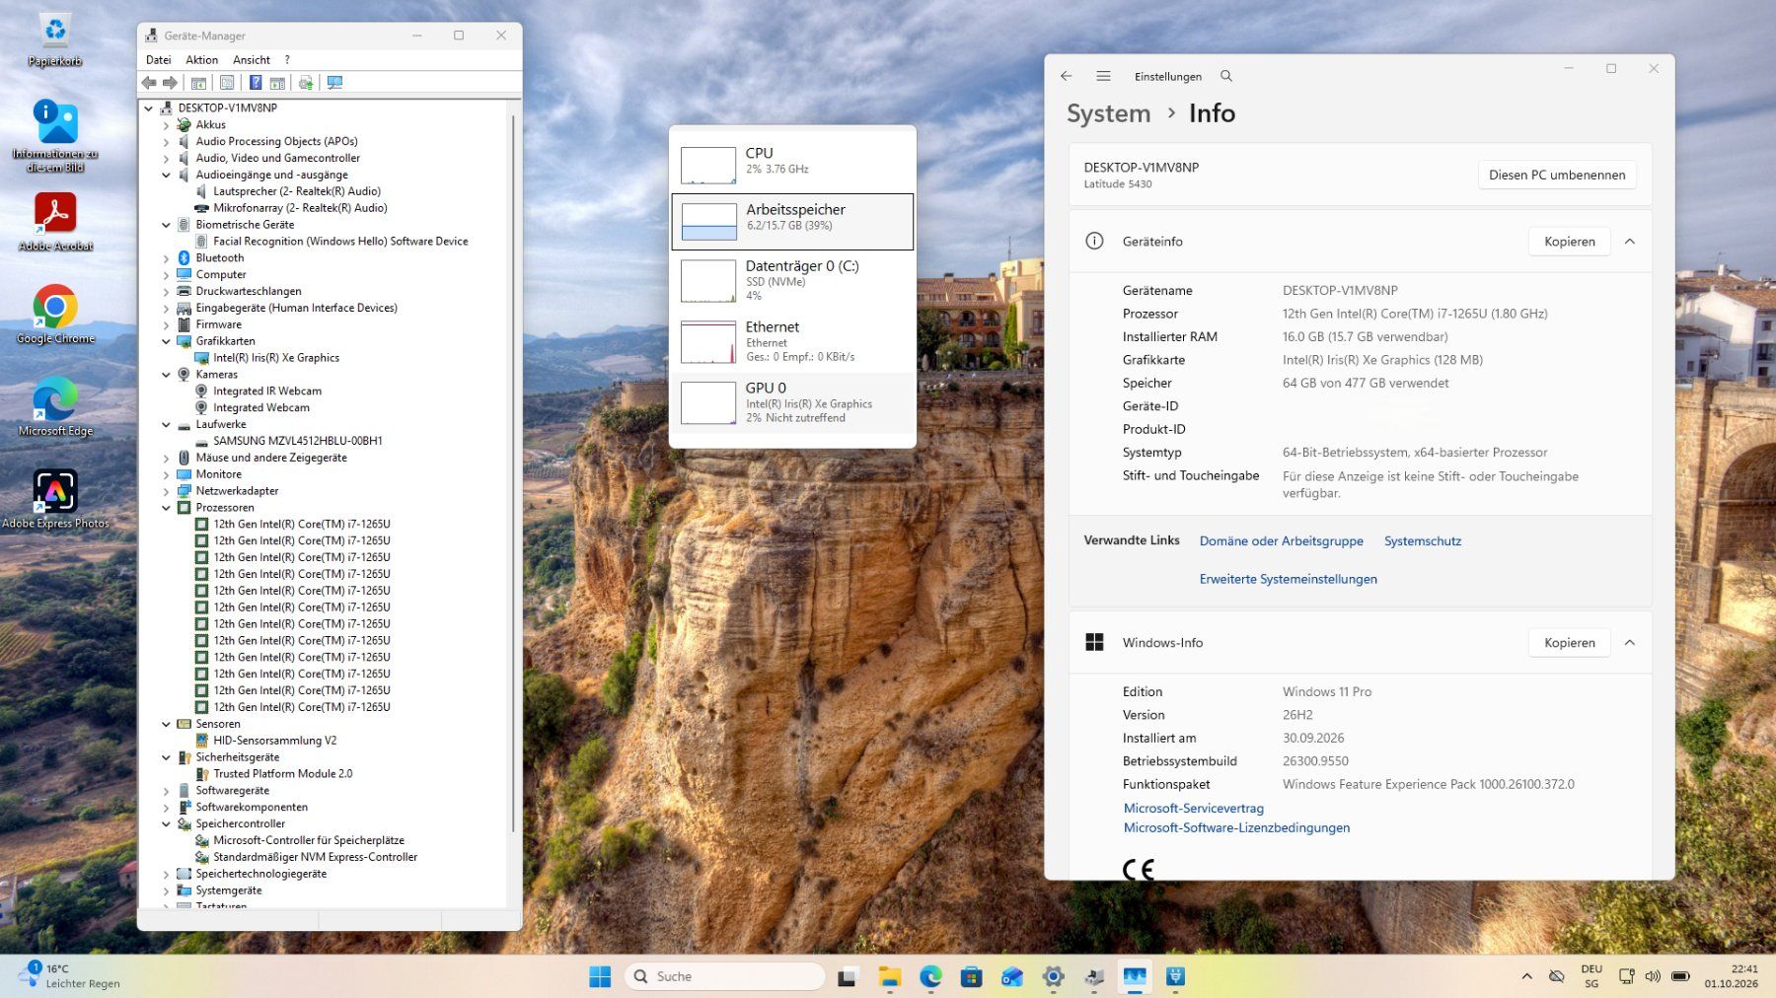Collapse the Grafikkarten tree node
The width and height of the screenshot is (1776, 998).
click(166, 341)
